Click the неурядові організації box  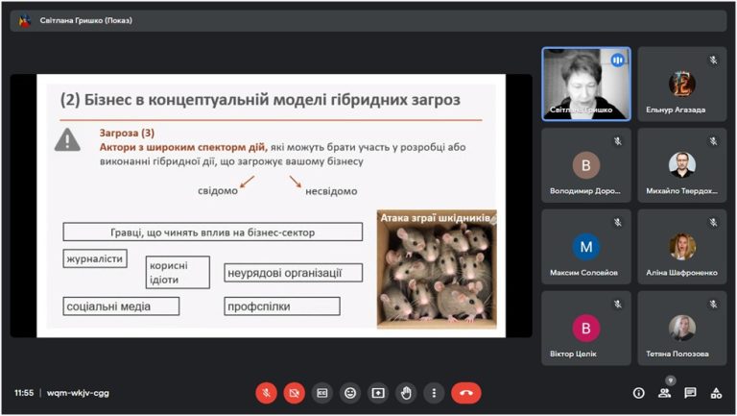(294, 273)
